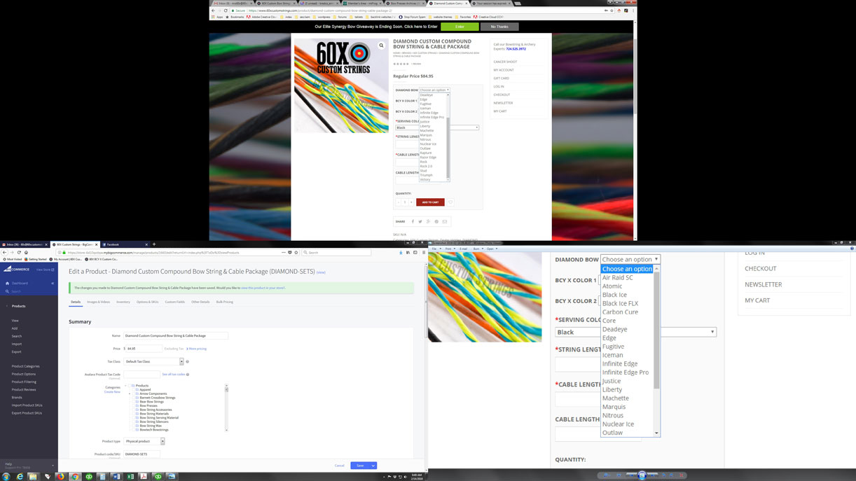Start slideshow in Photo Viewer
The image size is (856, 481).
click(x=642, y=475)
